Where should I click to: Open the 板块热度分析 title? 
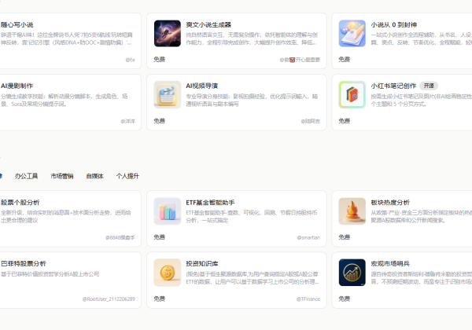click(390, 202)
